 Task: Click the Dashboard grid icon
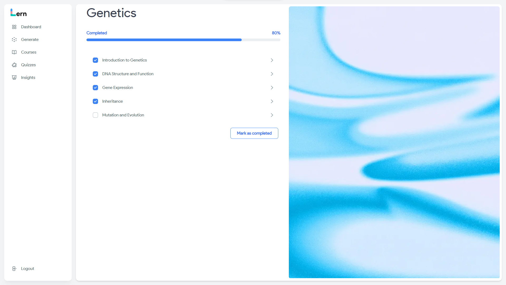click(x=14, y=27)
